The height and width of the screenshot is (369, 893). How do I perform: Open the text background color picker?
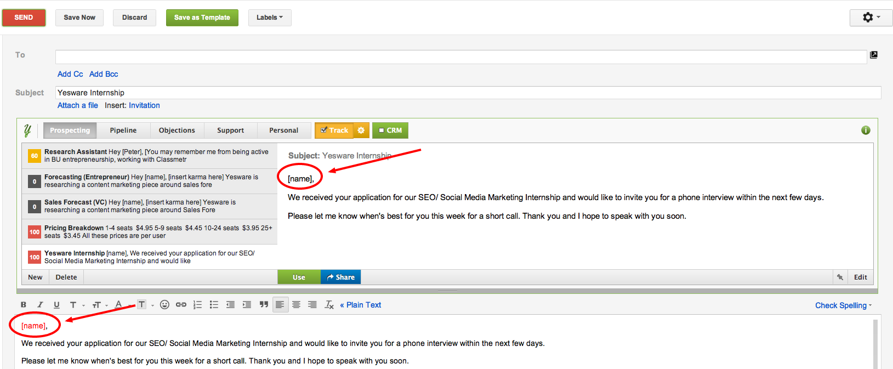(x=145, y=305)
